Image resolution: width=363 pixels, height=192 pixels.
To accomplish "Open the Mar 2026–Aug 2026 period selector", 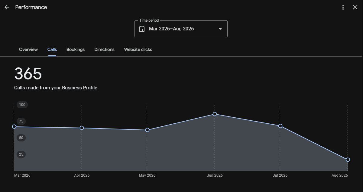I will 181,29.
